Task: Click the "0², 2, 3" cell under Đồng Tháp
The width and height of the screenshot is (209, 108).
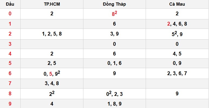Action: pyautogui.click(x=114, y=93)
